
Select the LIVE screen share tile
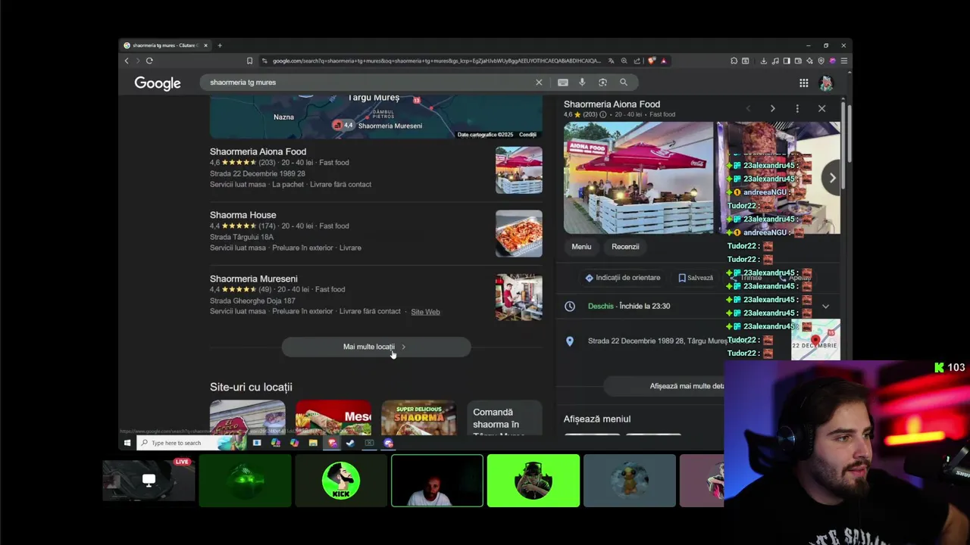pos(149,481)
